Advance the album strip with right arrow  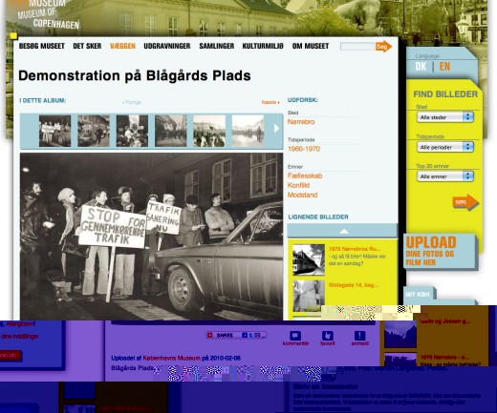tap(276, 129)
